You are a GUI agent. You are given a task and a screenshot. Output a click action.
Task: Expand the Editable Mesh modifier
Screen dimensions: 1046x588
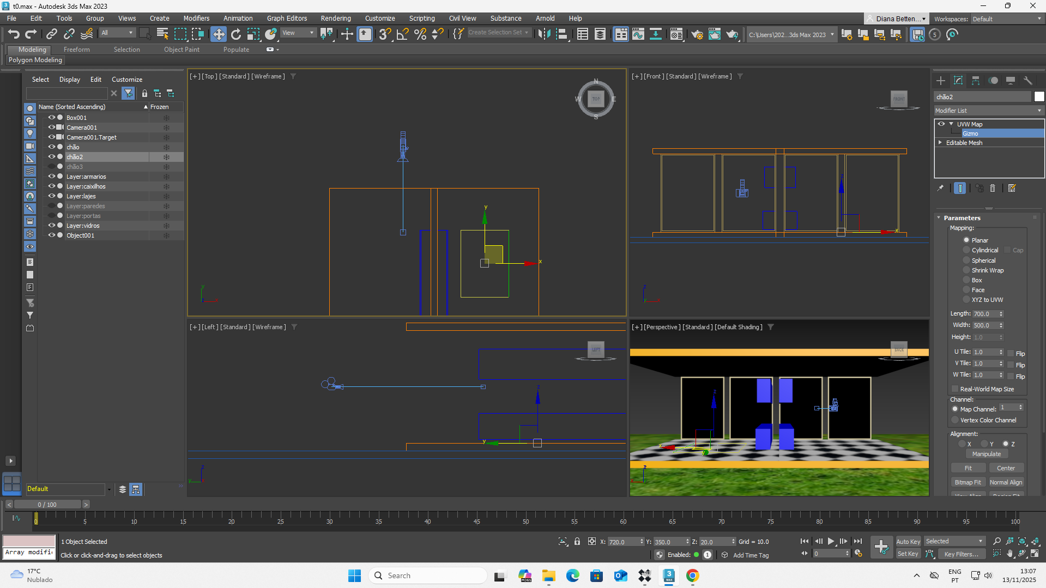point(940,143)
